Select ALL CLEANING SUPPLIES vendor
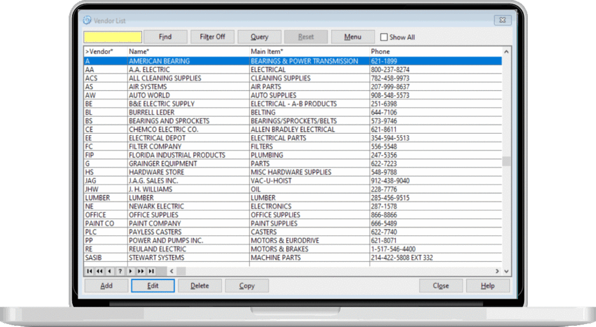This screenshot has width=596, height=327. (x=293, y=78)
